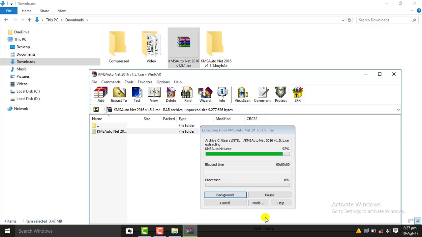The height and width of the screenshot is (237, 422).
Task: Select Network in navigation pane
Action: coord(21,109)
